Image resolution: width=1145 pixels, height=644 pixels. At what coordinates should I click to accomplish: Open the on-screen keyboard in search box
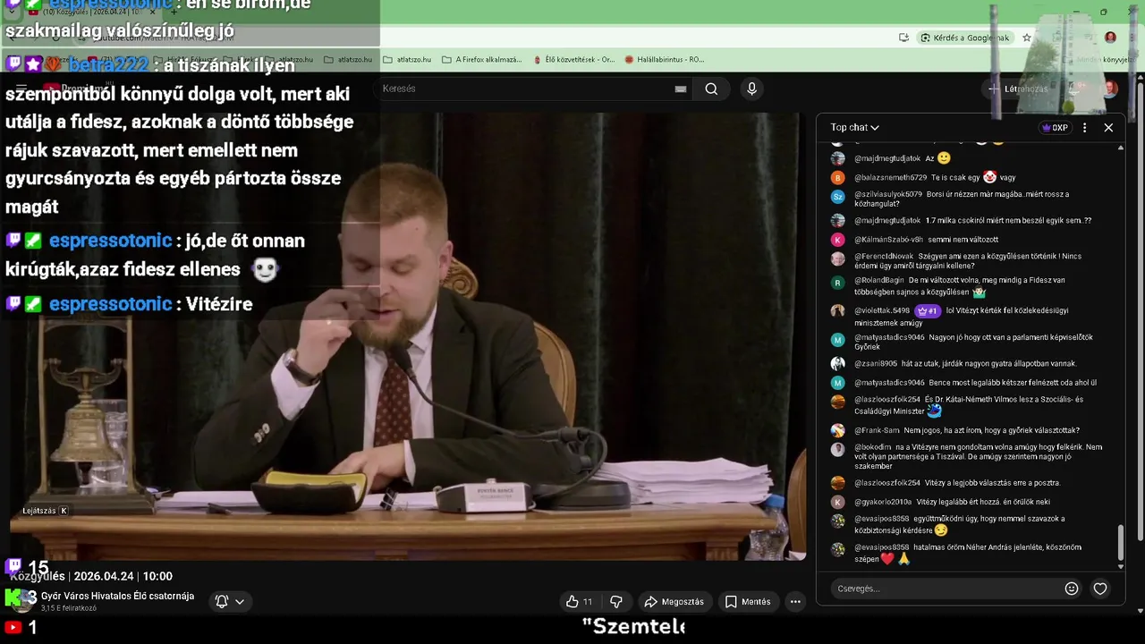pyautogui.click(x=681, y=89)
